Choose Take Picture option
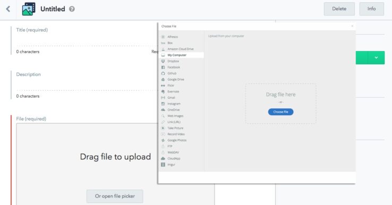Image resolution: width=392 pixels, height=205 pixels. tap(182, 128)
